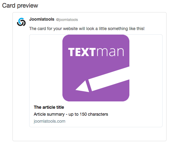Open the TEXTman card image
This screenshot has width=179, height=150.
[96, 68]
